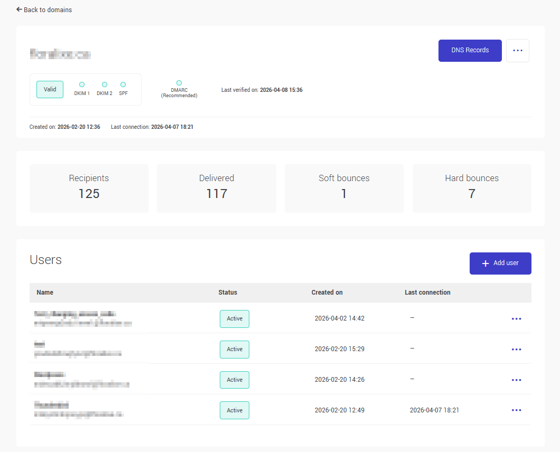Open the three-dot menu for the third user
This screenshot has width=560, height=452.
(x=516, y=380)
